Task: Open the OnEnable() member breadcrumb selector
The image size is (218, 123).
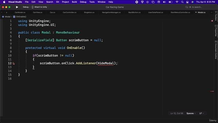Action: (20, 17)
